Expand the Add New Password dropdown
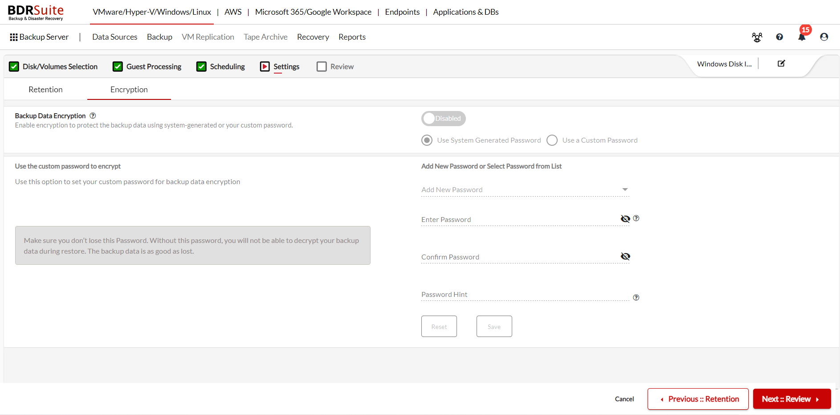Viewport: 840px width, 415px height. click(525, 190)
